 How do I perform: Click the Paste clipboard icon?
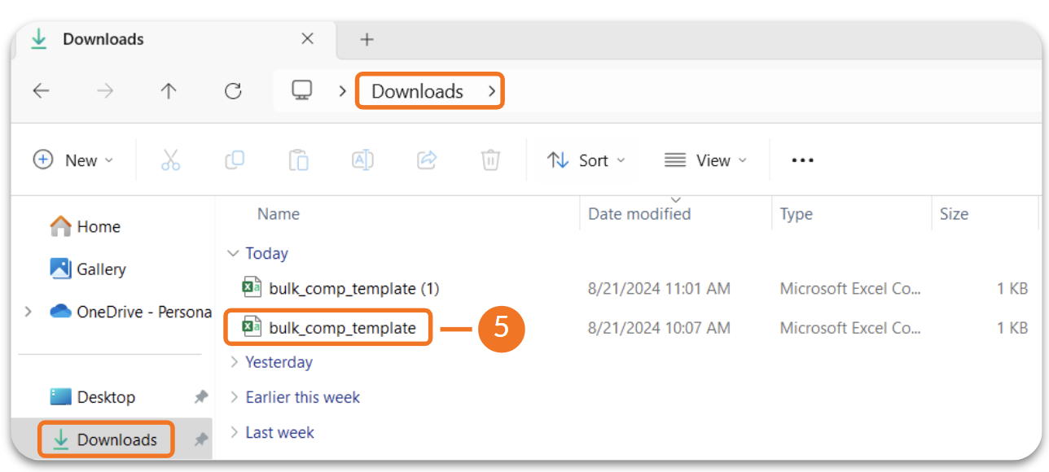[299, 160]
